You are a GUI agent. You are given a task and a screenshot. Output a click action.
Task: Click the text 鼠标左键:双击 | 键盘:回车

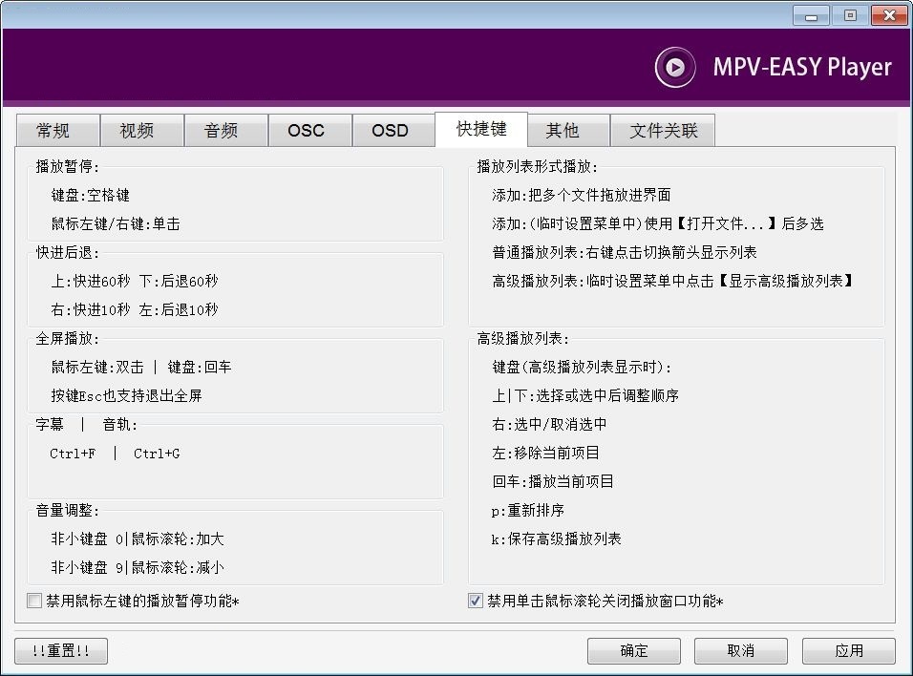coord(141,367)
